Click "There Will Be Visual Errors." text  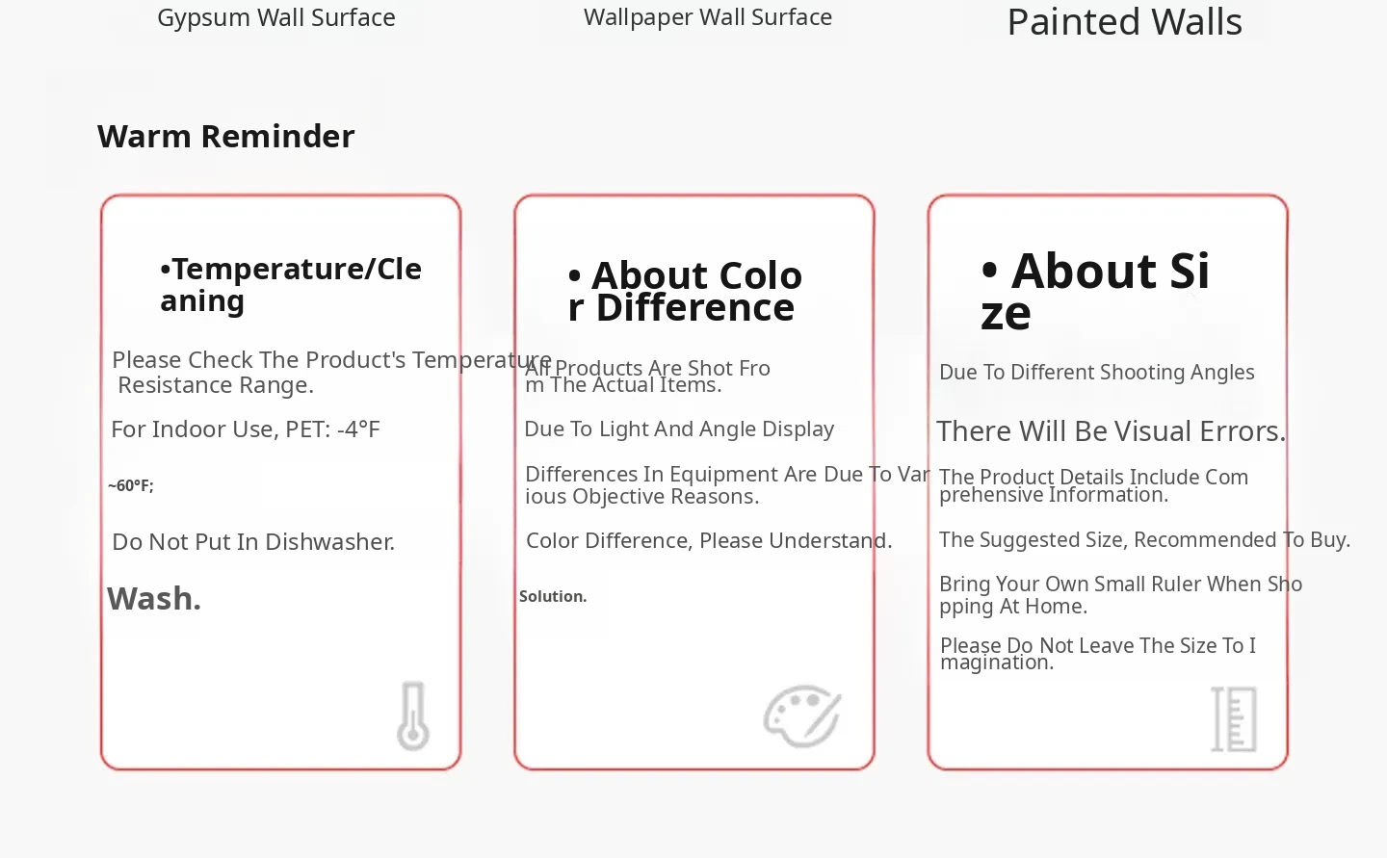click(x=1111, y=431)
